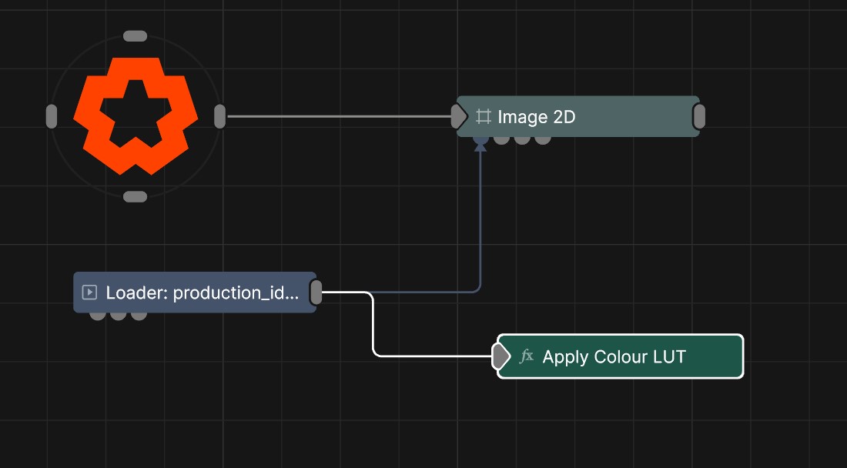Click the fx icon on Apply Colour LUT
Screen dimensions: 847x468
tap(527, 356)
